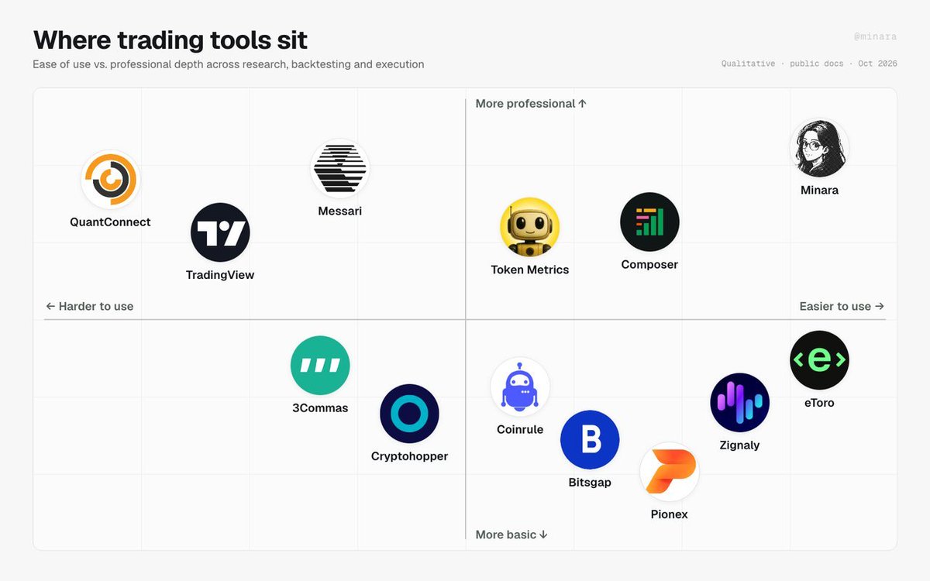Click the '← Harder to use' axis label
The image size is (930, 581).
coord(90,307)
